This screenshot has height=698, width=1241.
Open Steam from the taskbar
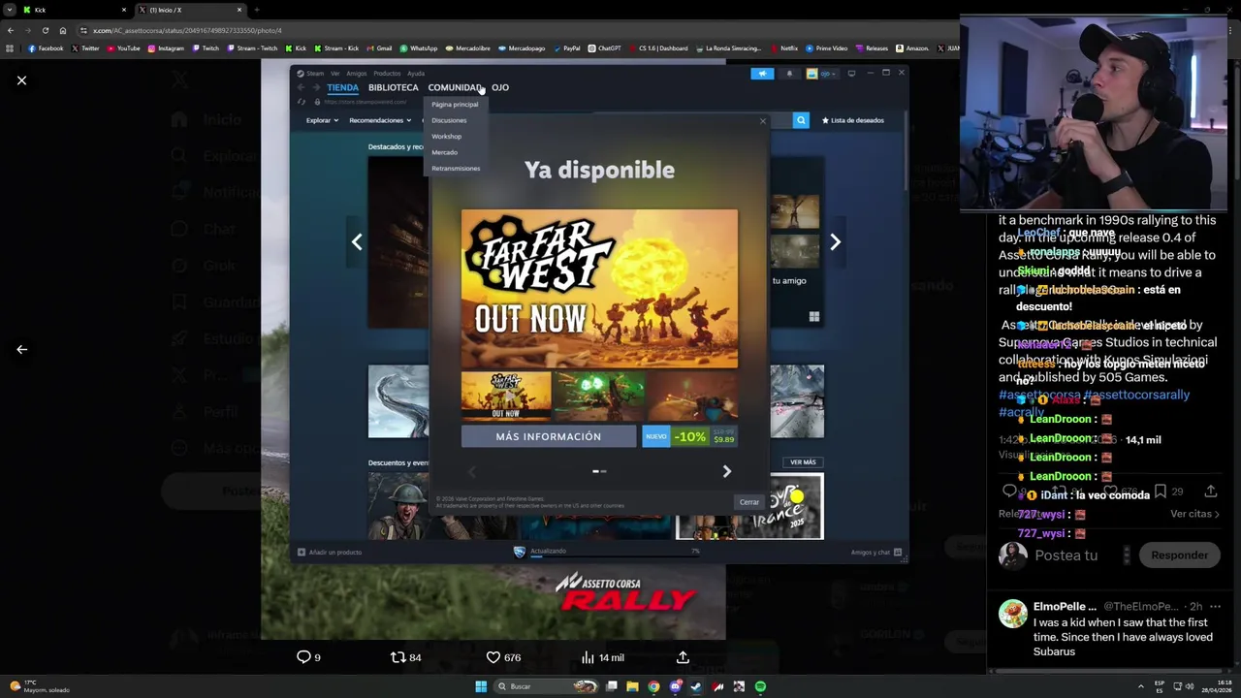click(696, 686)
